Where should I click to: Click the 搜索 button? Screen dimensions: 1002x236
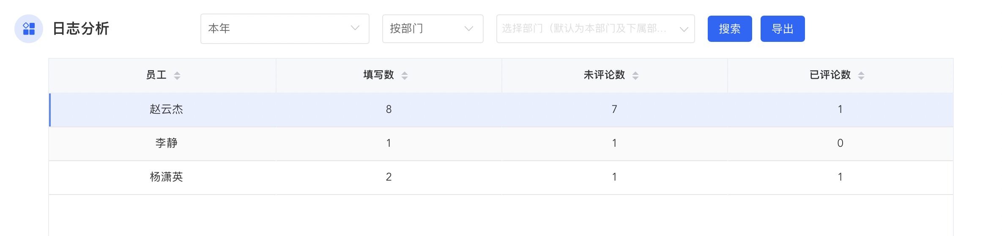pyautogui.click(x=730, y=29)
